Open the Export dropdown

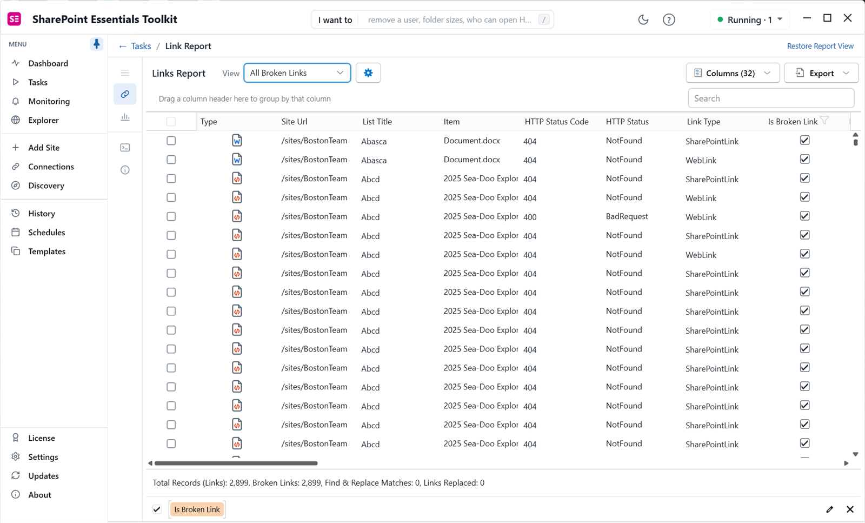(821, 73)
